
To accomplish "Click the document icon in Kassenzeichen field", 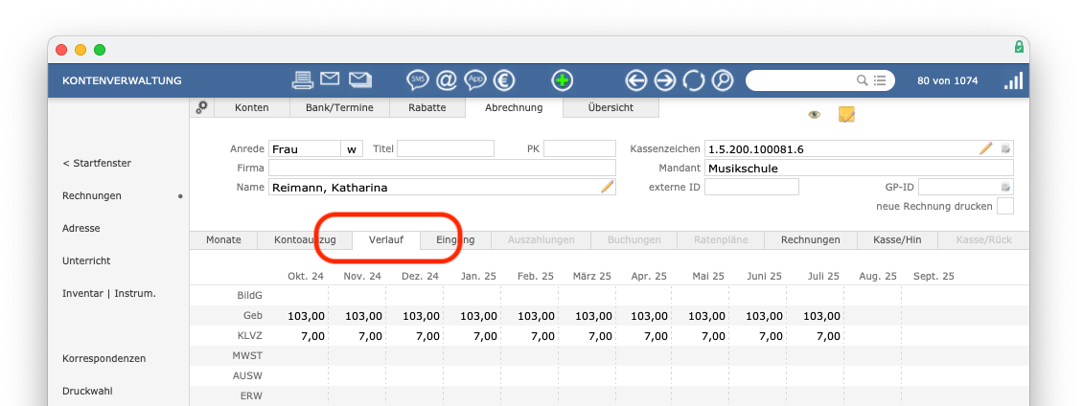I will click(x=1005, y=148).
